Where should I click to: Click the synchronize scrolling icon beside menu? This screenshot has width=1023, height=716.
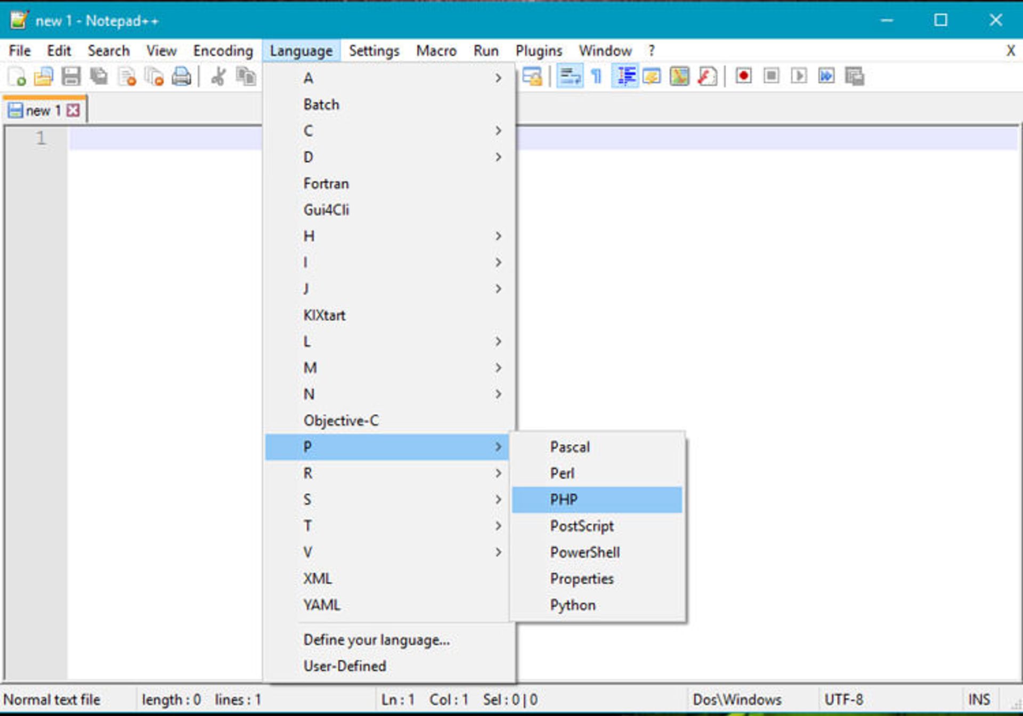(x=532, y=77)
